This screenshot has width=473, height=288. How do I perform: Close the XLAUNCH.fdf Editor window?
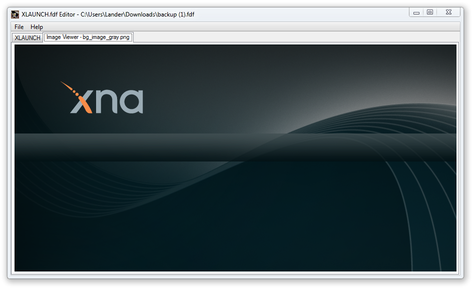pyautogui.click(x=448, y=12)
